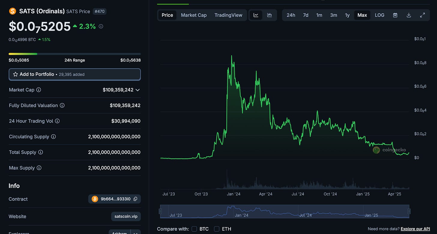Click the Max Supply info icon
The height and width of the screenshot is (234, 437).
[39, 168]
